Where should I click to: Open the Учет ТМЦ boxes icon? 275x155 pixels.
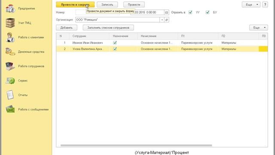point(10,23)
